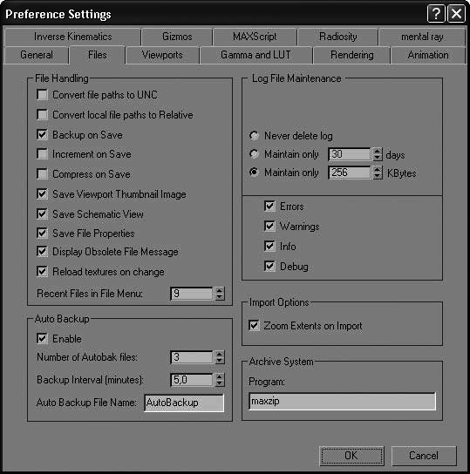The width and height of the screenshot is (470, 474).
Task: Click the Auto Backup File Name field
Action: click(x=184, y=403)
